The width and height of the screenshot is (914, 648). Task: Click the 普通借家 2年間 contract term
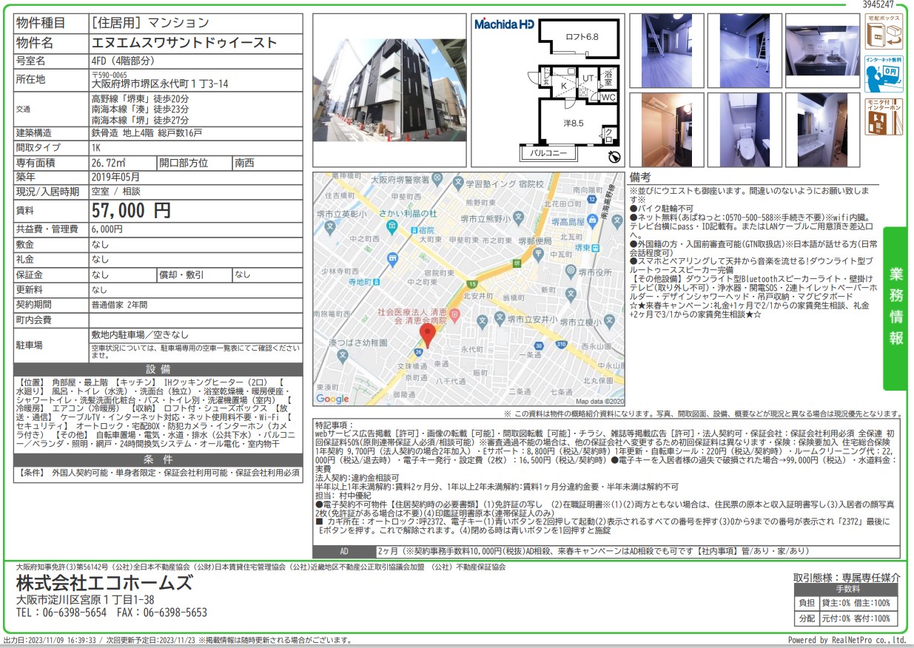click(x=119, y=305)
